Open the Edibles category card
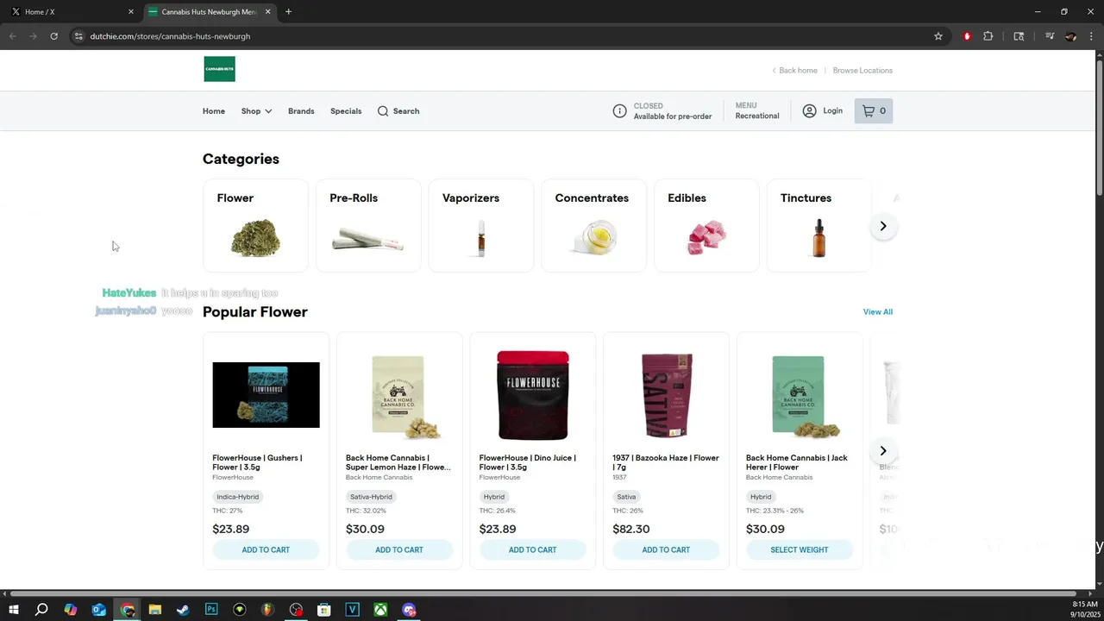This screenshot has width=1104, height=621. point(706,225)
